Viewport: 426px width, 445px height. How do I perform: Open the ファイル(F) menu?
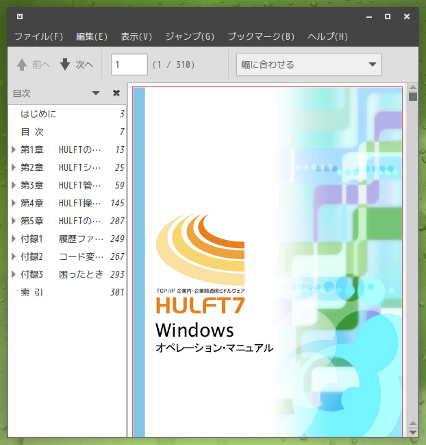click(x=38, y=36)
